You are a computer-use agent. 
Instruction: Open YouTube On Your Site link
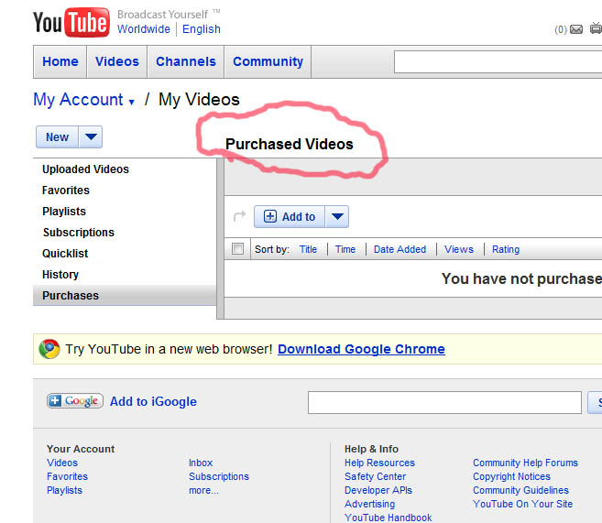(x=522, y=504)
